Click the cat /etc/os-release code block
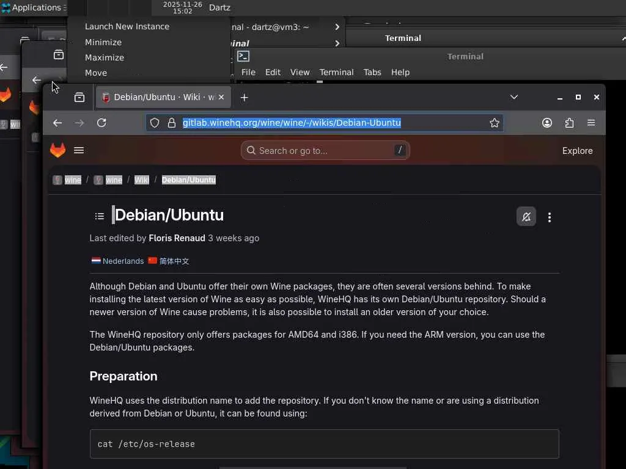The height and width of the screenshot is (469, 626). click(x=324, y=444)
